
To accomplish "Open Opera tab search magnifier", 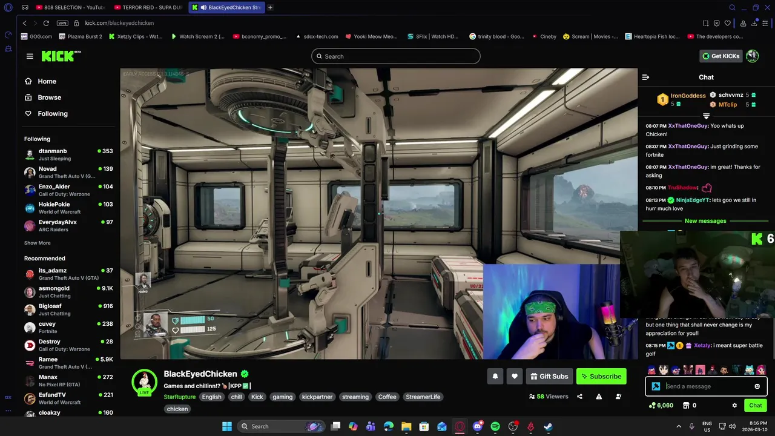I will [x=732, y=7].
